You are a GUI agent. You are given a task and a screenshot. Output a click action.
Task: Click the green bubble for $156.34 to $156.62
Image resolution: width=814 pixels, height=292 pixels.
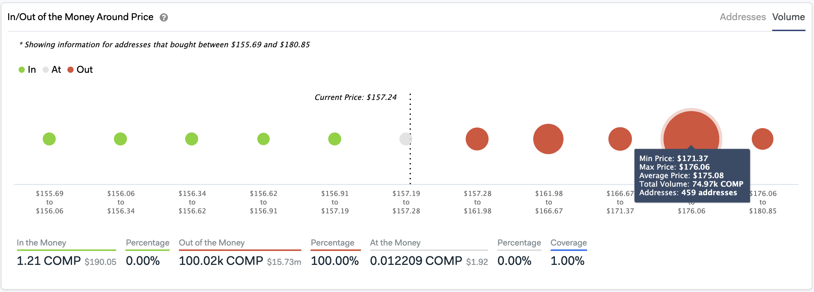pyautogui.click(x=192, y=139)
